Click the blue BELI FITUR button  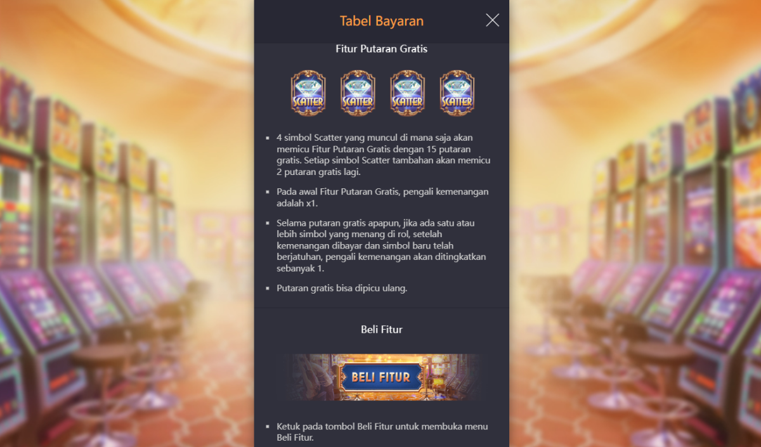click(x=381, y=377)
